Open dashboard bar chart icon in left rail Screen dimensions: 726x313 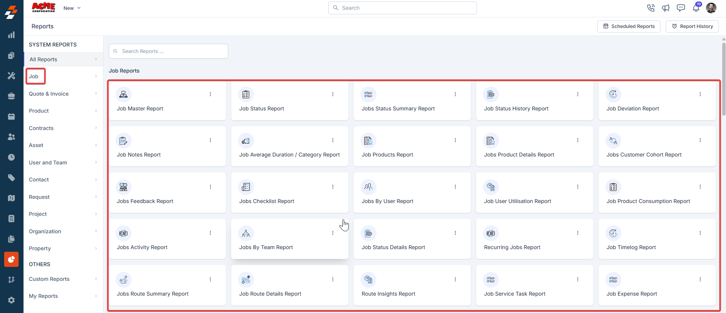[x=11, y=35]
